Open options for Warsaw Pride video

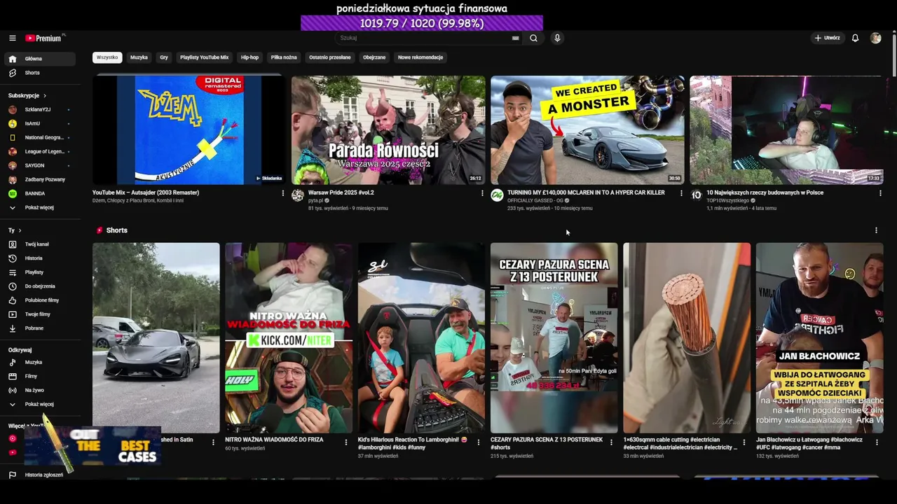click(x=482, y=193)
